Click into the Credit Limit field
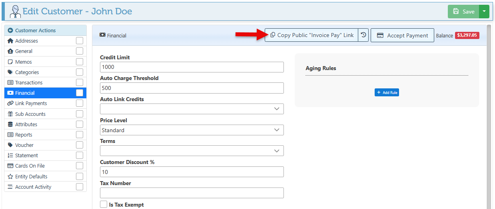 192,67
